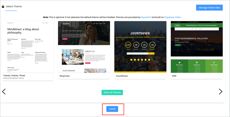Viewport: 230px width, 117px height.
Task: Click the Twenty Twenty-Three theme name
Action: coord(14,76)
